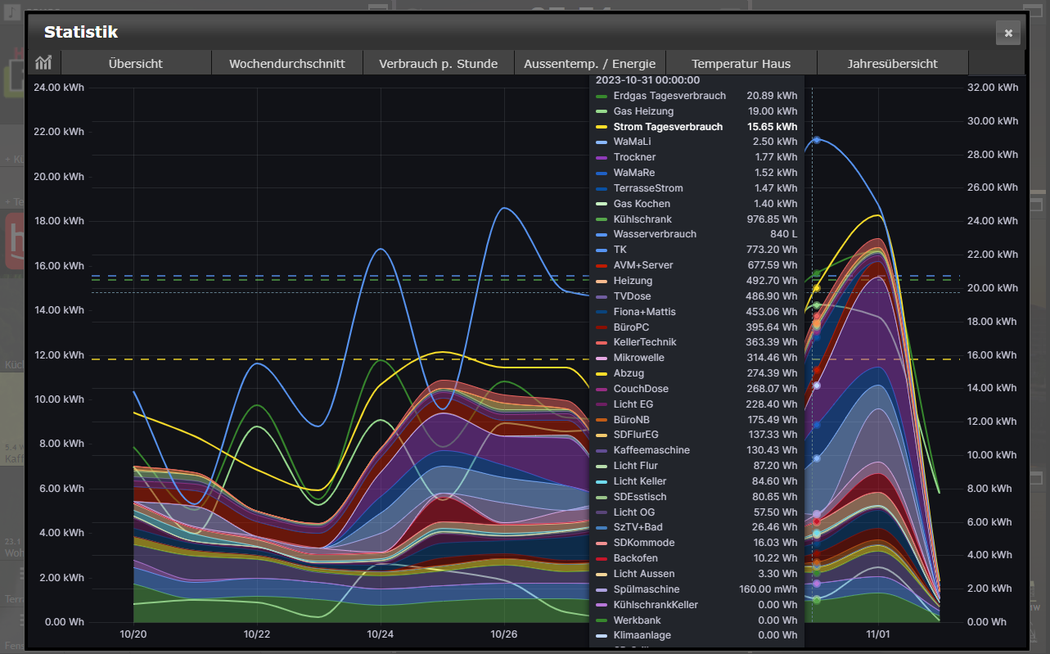Click the Wasserverbrauch 840 L entry
Screen dimensions: 1050x654
pos(696,234)
